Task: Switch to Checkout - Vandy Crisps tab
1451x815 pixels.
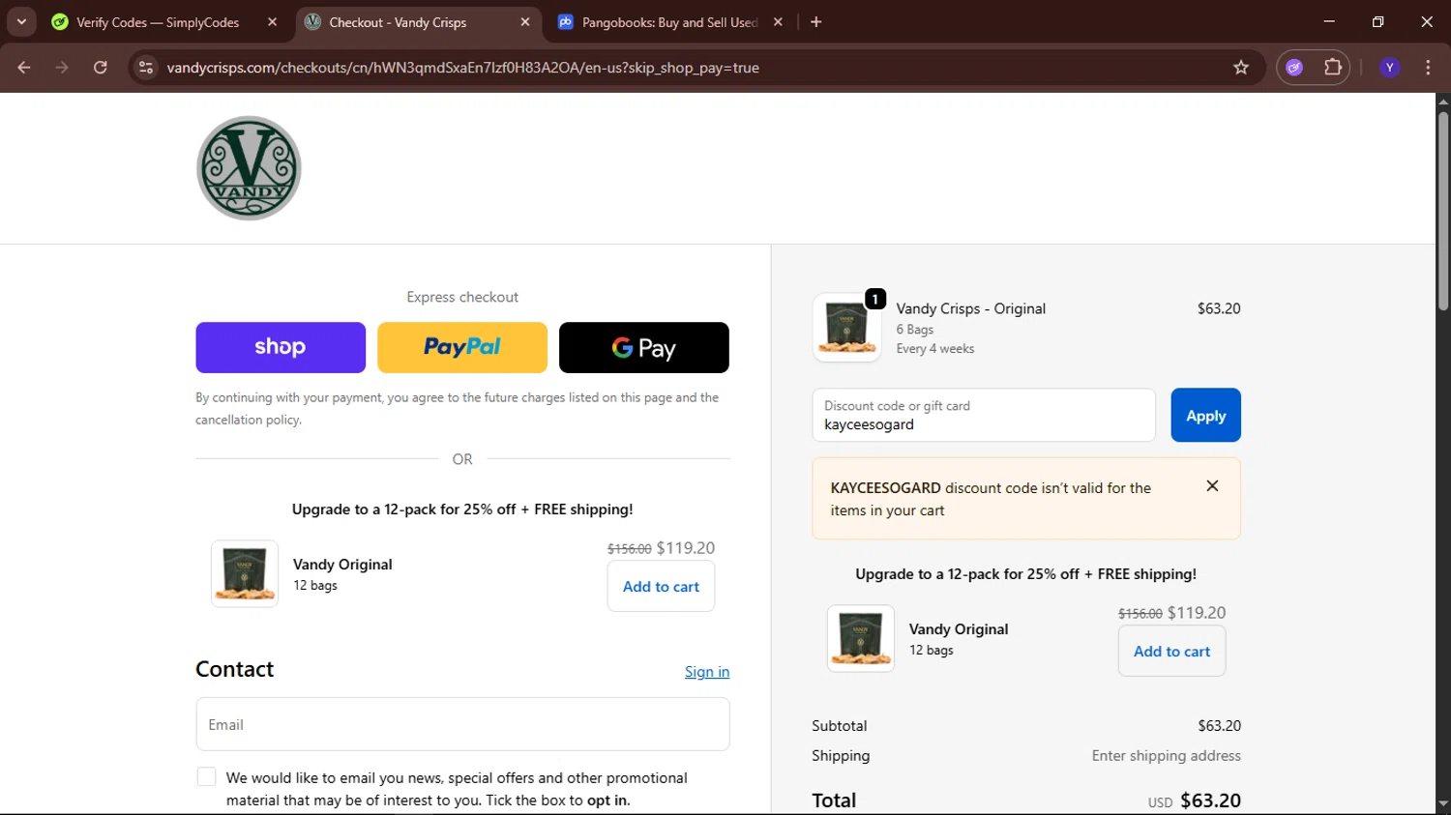Action: [416, 22]
